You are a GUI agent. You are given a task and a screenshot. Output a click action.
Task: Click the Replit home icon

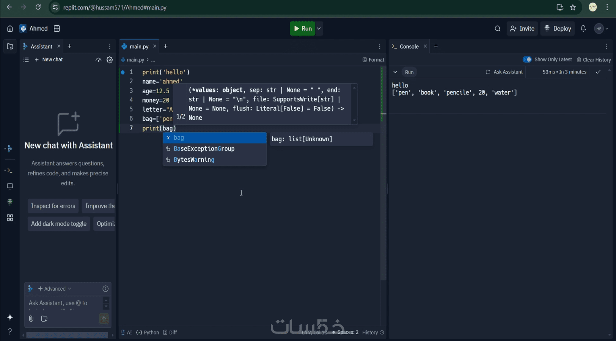point(10,29)
